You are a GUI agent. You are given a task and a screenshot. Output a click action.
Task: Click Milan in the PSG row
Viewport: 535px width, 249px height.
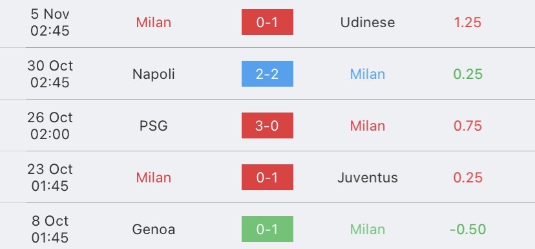click(368, 126)
